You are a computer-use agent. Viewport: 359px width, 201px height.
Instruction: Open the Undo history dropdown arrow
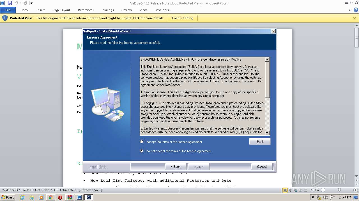20,3
